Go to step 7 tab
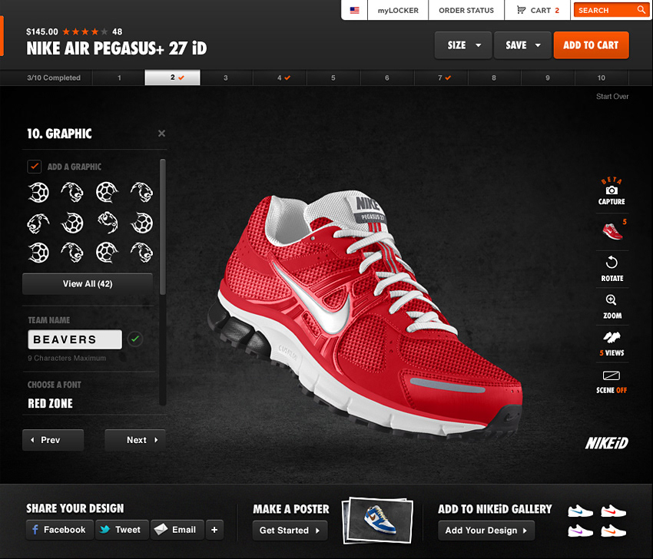 click(441, 78)
